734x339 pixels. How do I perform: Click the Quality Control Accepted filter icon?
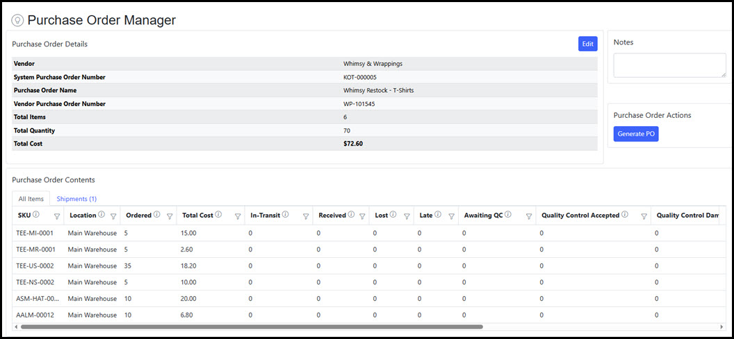pyautogui.click(x=644, y=216)
